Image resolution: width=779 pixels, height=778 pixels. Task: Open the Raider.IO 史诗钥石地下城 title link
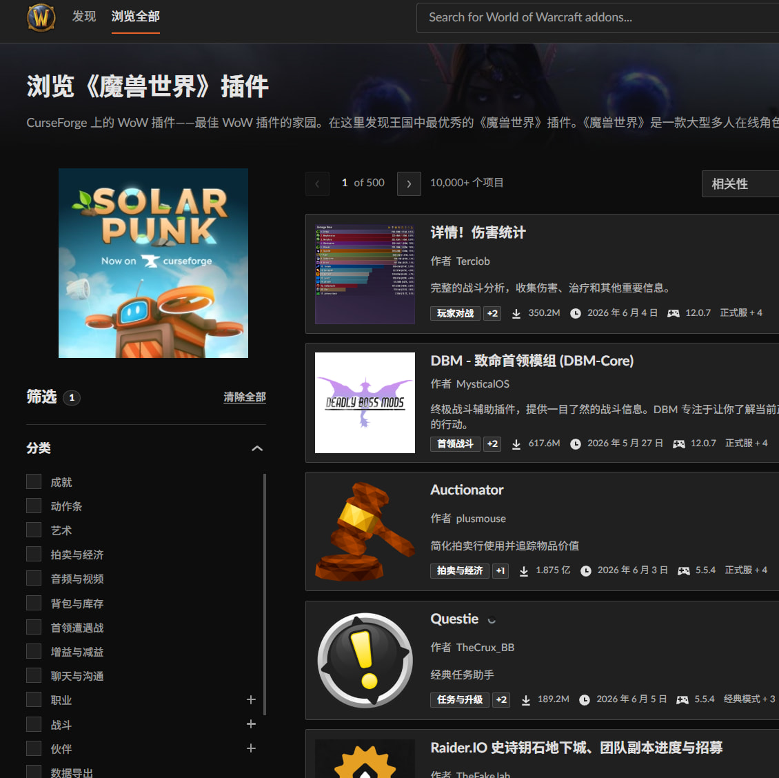click(x=576, y=747)
